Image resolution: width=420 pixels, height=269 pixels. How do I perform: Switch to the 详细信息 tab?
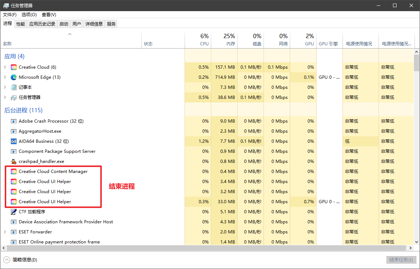pyautogui.click(x=94, y=24)
